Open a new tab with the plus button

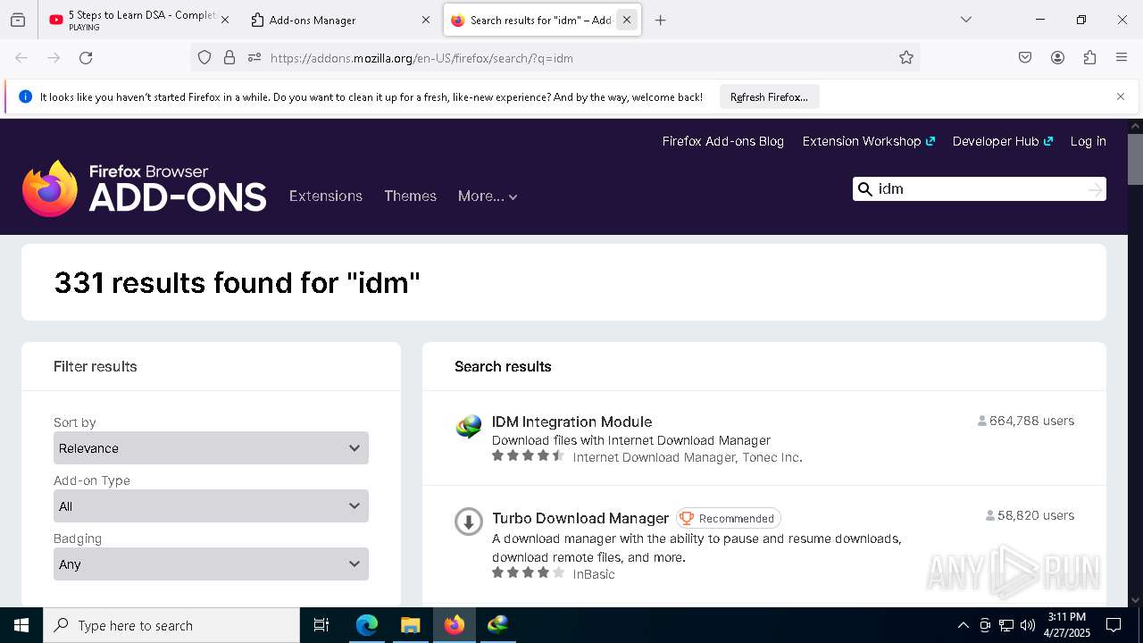660,20
